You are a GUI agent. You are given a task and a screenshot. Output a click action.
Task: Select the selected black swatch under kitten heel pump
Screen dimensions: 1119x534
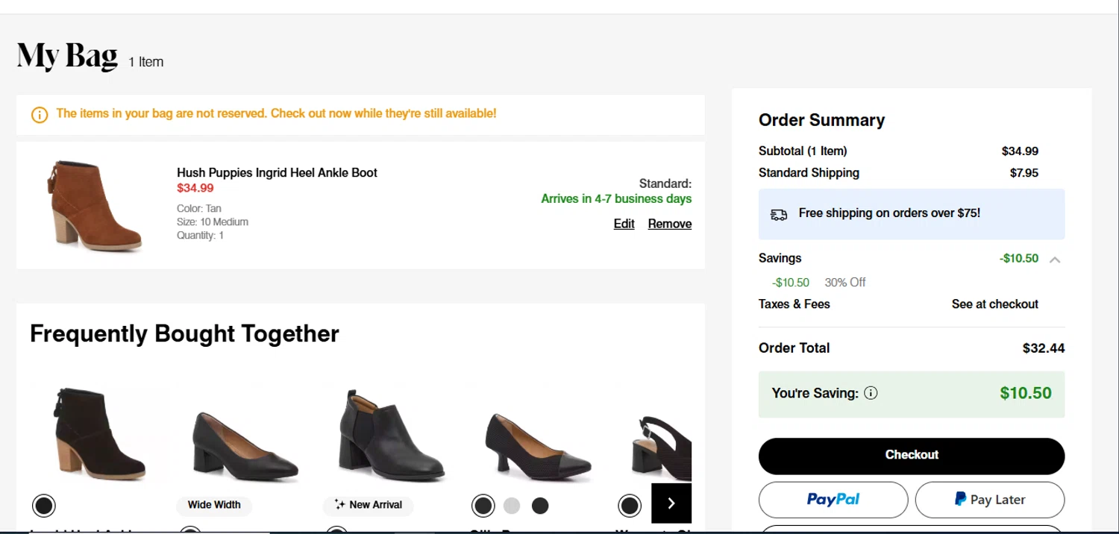(483, 506)
